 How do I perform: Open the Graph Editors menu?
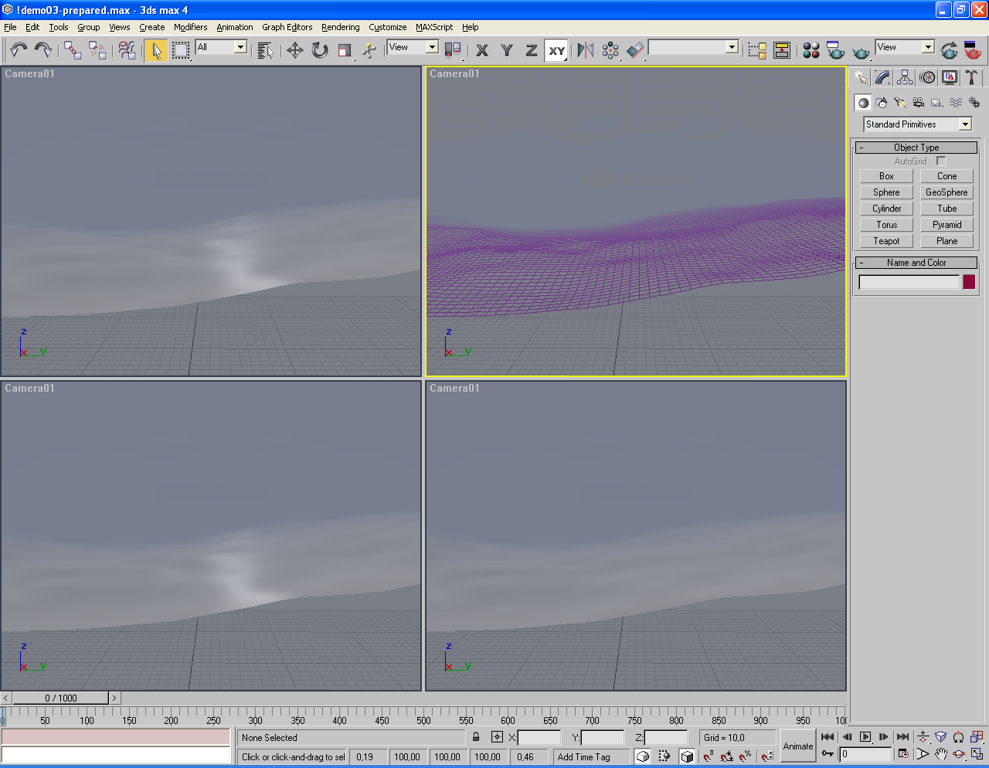[x=287, y=27]
